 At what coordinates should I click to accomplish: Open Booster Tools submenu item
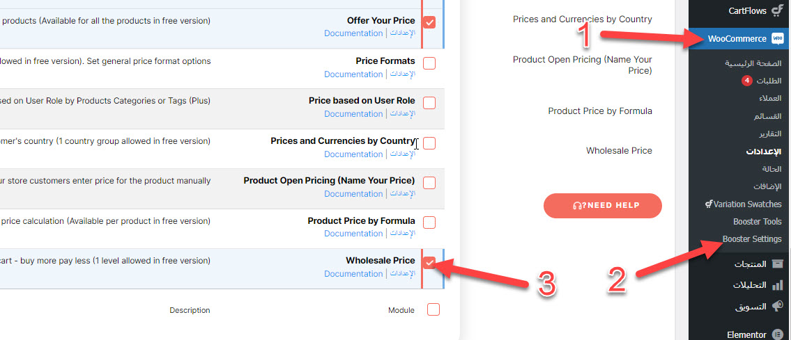(757, 222)
